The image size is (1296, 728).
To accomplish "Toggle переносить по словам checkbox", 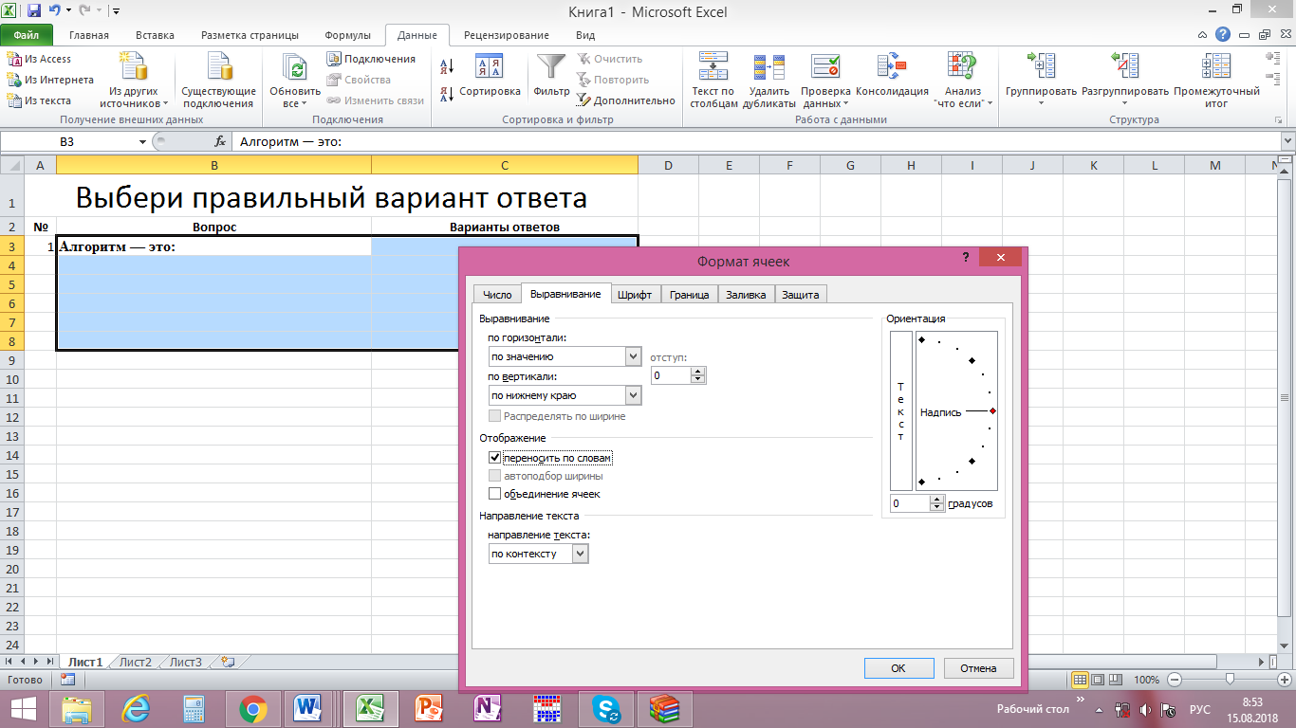I will click(494, 458).
